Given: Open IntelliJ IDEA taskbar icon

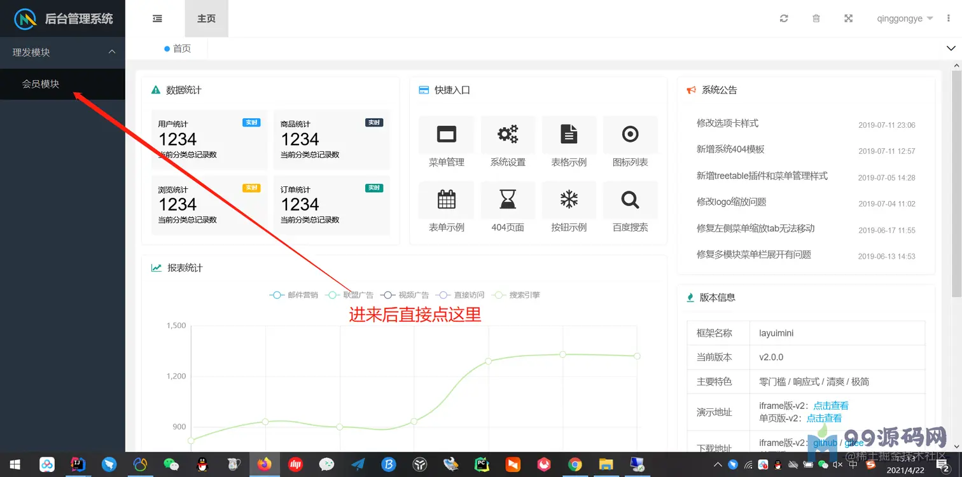Looking at the screenshot, I should coord(78,465).
